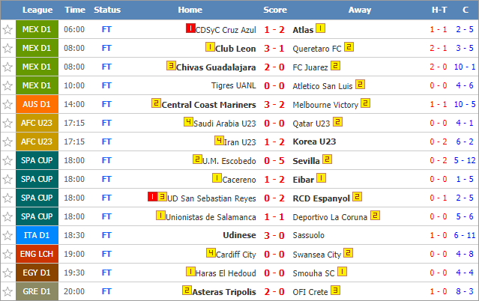Open the ENG LCH league tag
Screen dimensions: 479x301
37,254
